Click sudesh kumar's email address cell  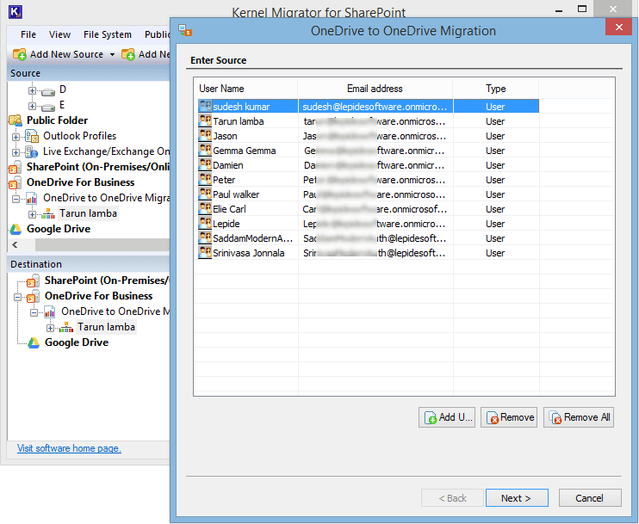[375, 107]
